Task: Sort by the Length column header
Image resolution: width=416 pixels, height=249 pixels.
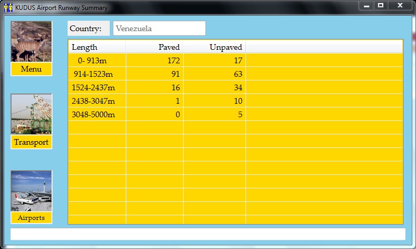Action: click(x=97, y=47)
